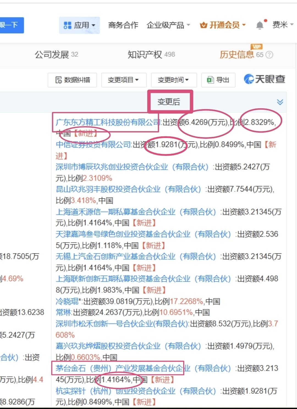This screenshot has width=297, height=409.
Task: Switch to 知识产权 tab
Action: coord(151,55)
